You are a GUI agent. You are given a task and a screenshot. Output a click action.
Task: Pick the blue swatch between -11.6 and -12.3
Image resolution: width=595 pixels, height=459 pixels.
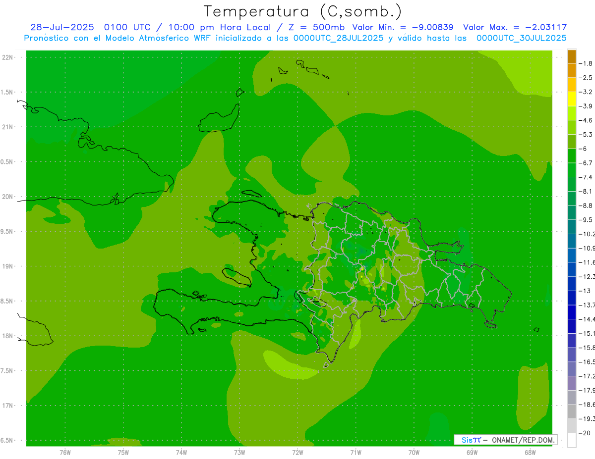572,269
